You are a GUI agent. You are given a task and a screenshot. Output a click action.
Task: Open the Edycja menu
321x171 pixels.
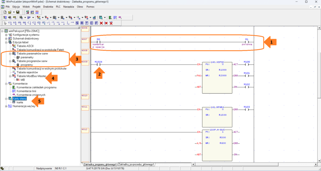pos(16,7)
